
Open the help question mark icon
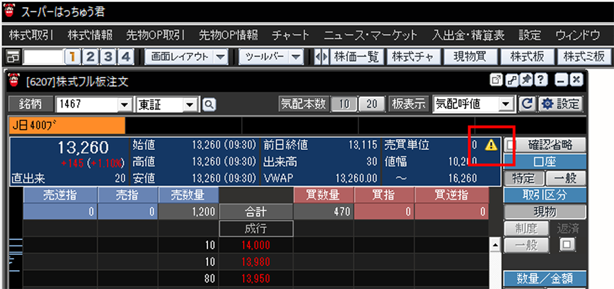tap(539, 81)
